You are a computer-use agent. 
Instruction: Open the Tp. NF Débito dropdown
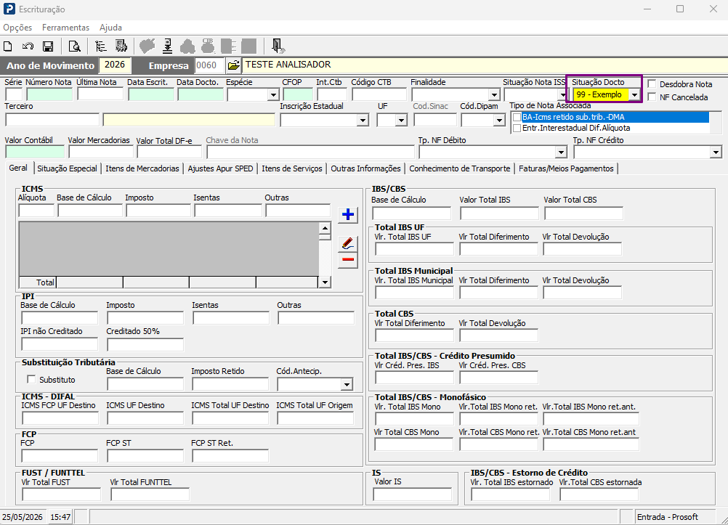562,152
